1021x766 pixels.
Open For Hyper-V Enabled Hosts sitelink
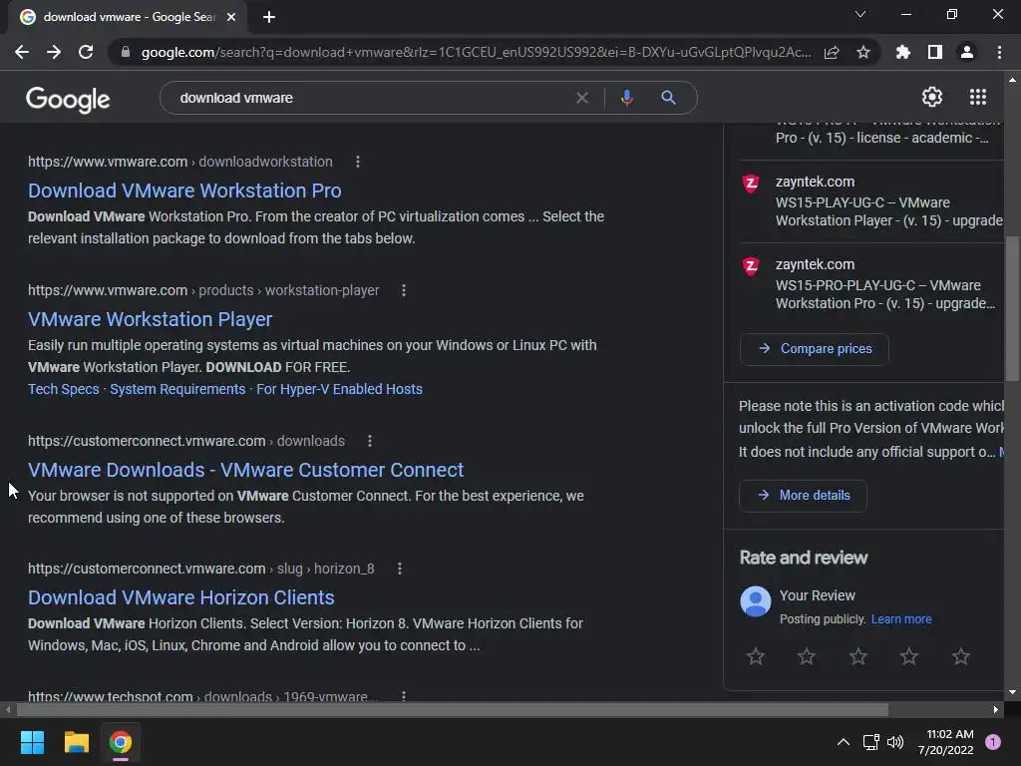(x=339, y=389)
